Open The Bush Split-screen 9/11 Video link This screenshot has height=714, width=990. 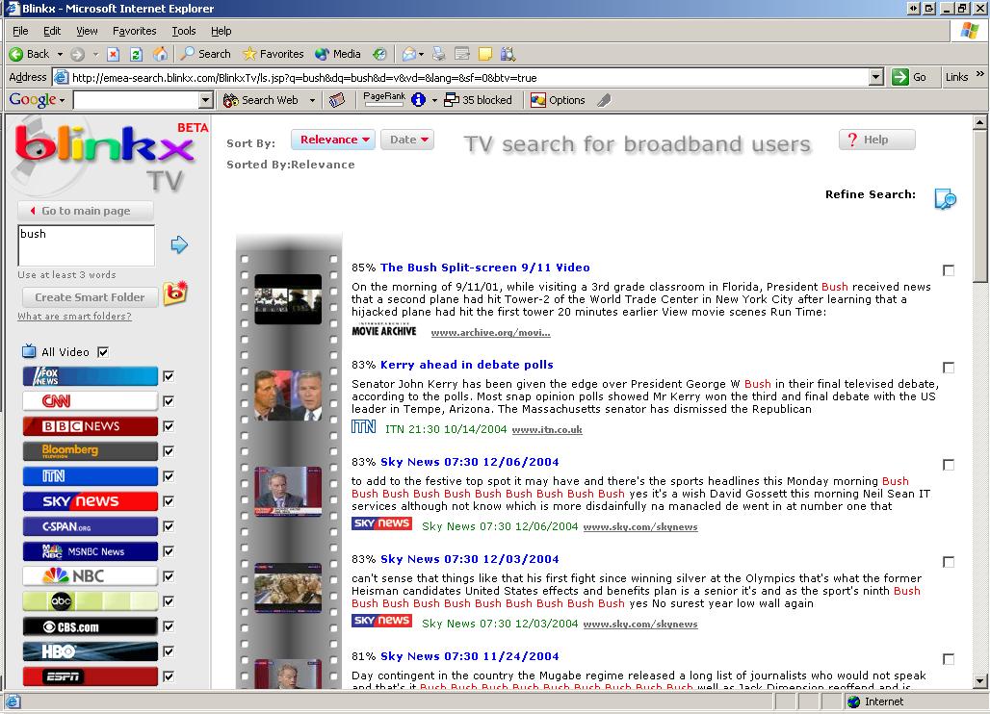click(x=485, y=268)
